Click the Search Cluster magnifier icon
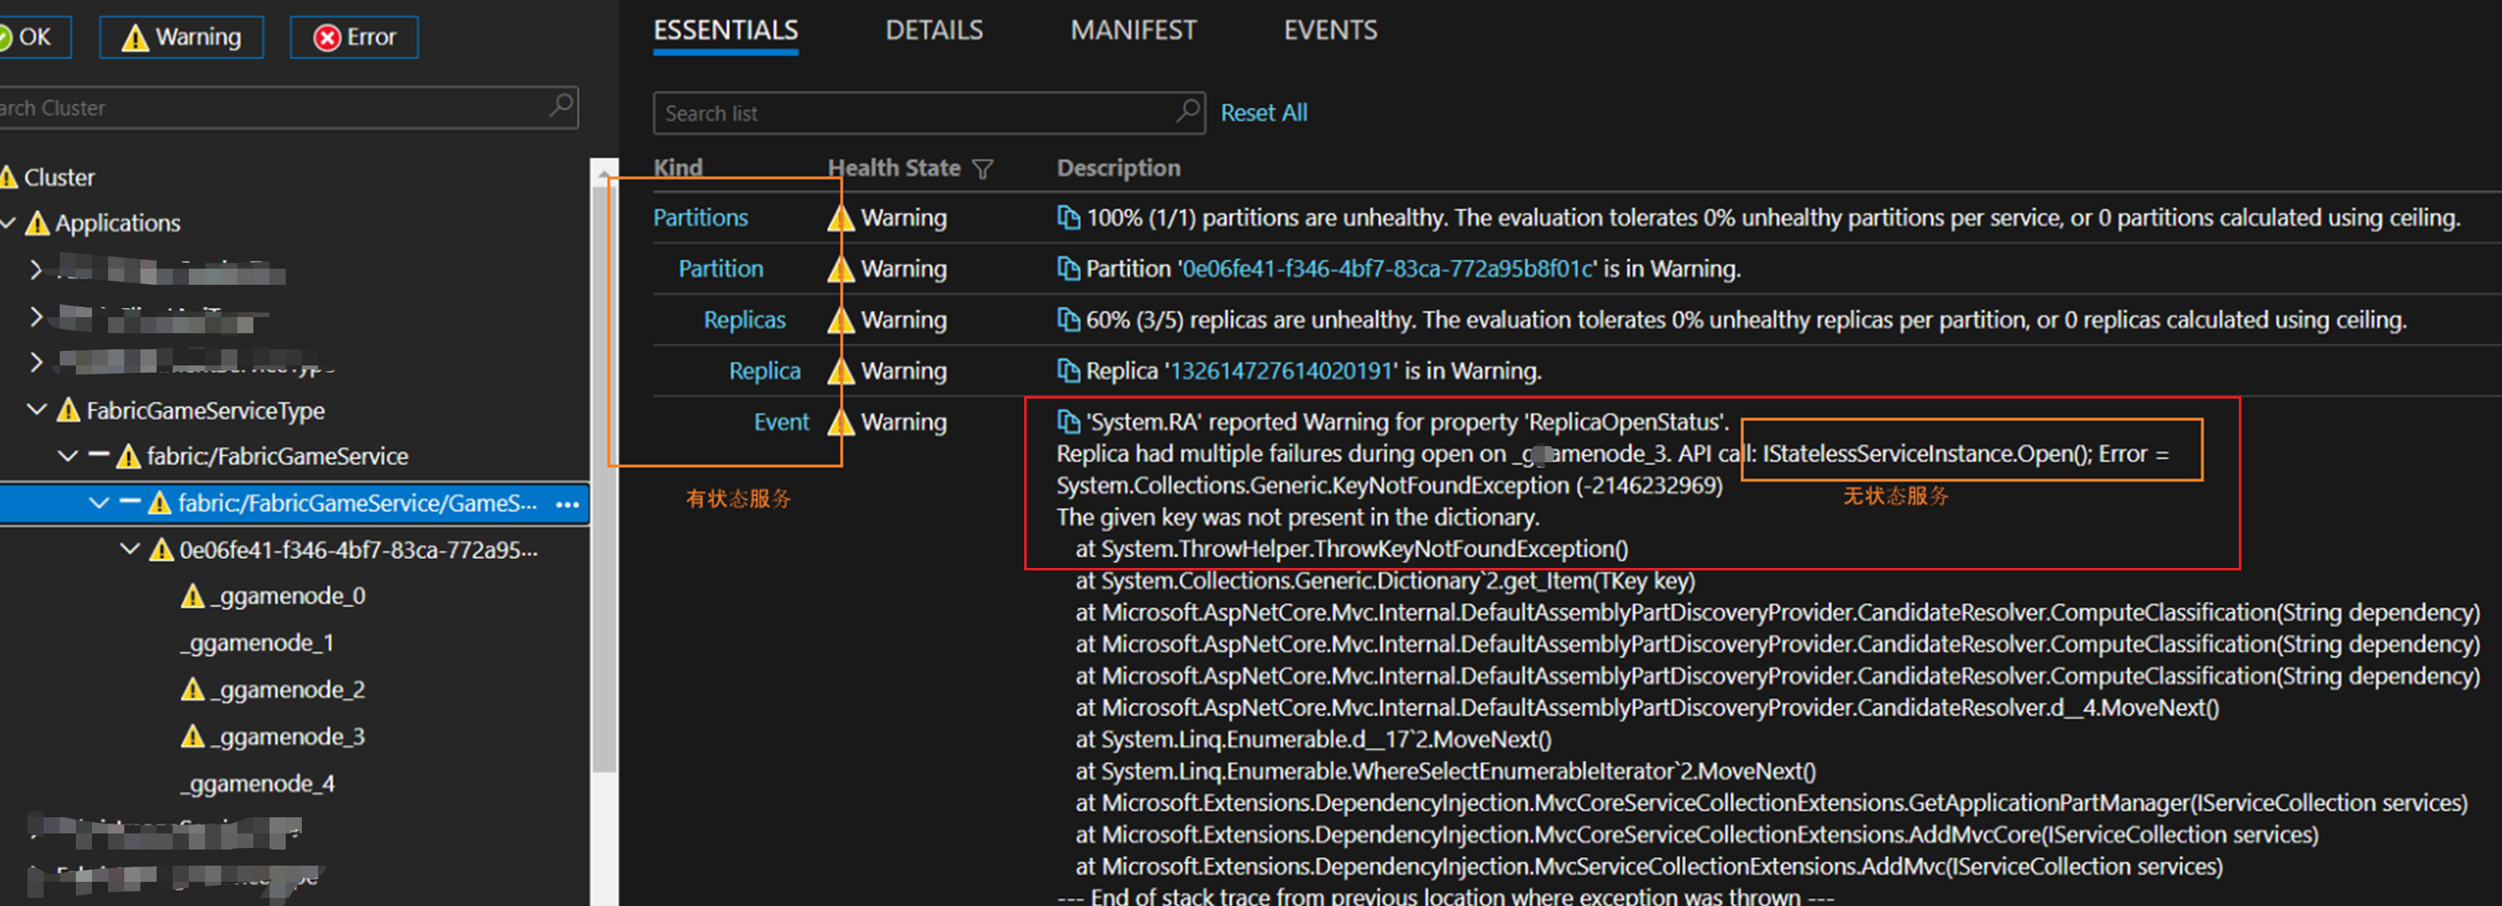 [560, 106]
